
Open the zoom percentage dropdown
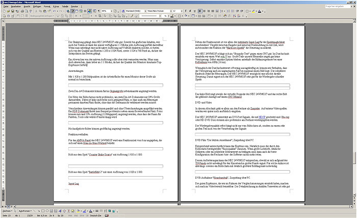[x=112, y=11]
